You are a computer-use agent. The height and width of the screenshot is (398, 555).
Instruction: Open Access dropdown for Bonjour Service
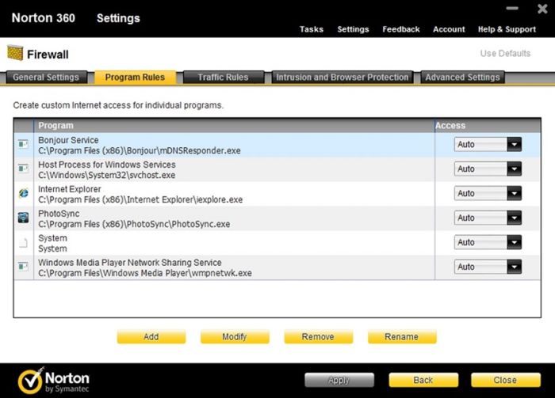488,145
